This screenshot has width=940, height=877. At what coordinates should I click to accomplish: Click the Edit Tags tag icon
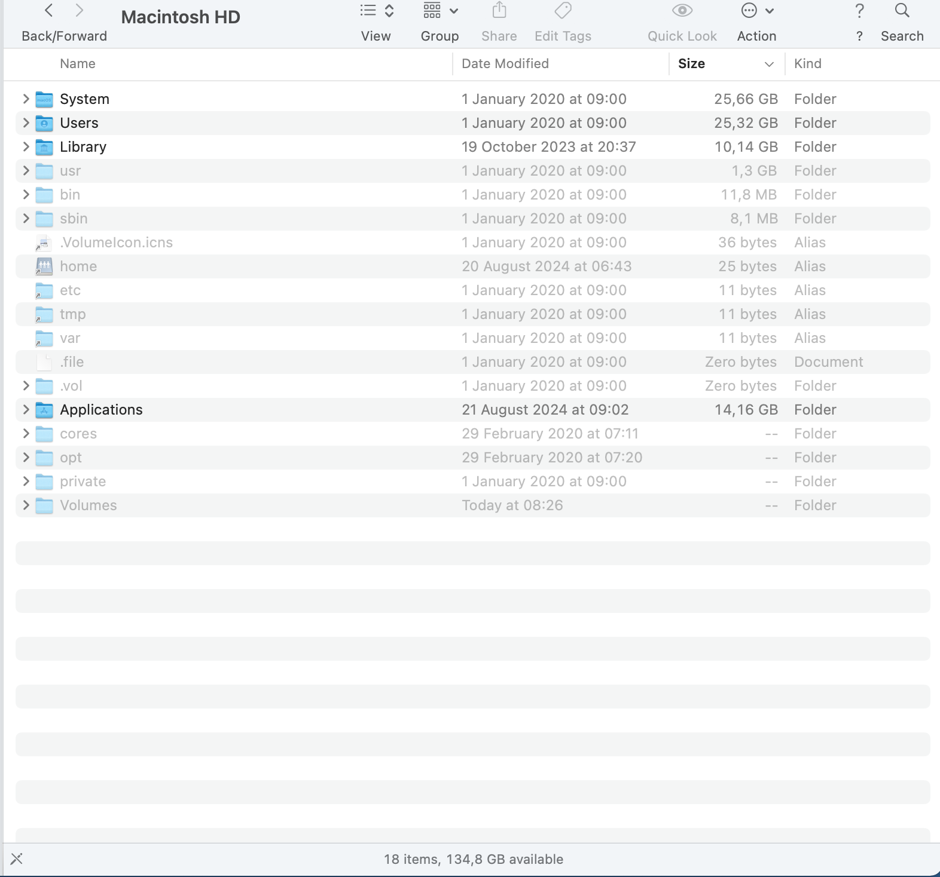(563, 10)
